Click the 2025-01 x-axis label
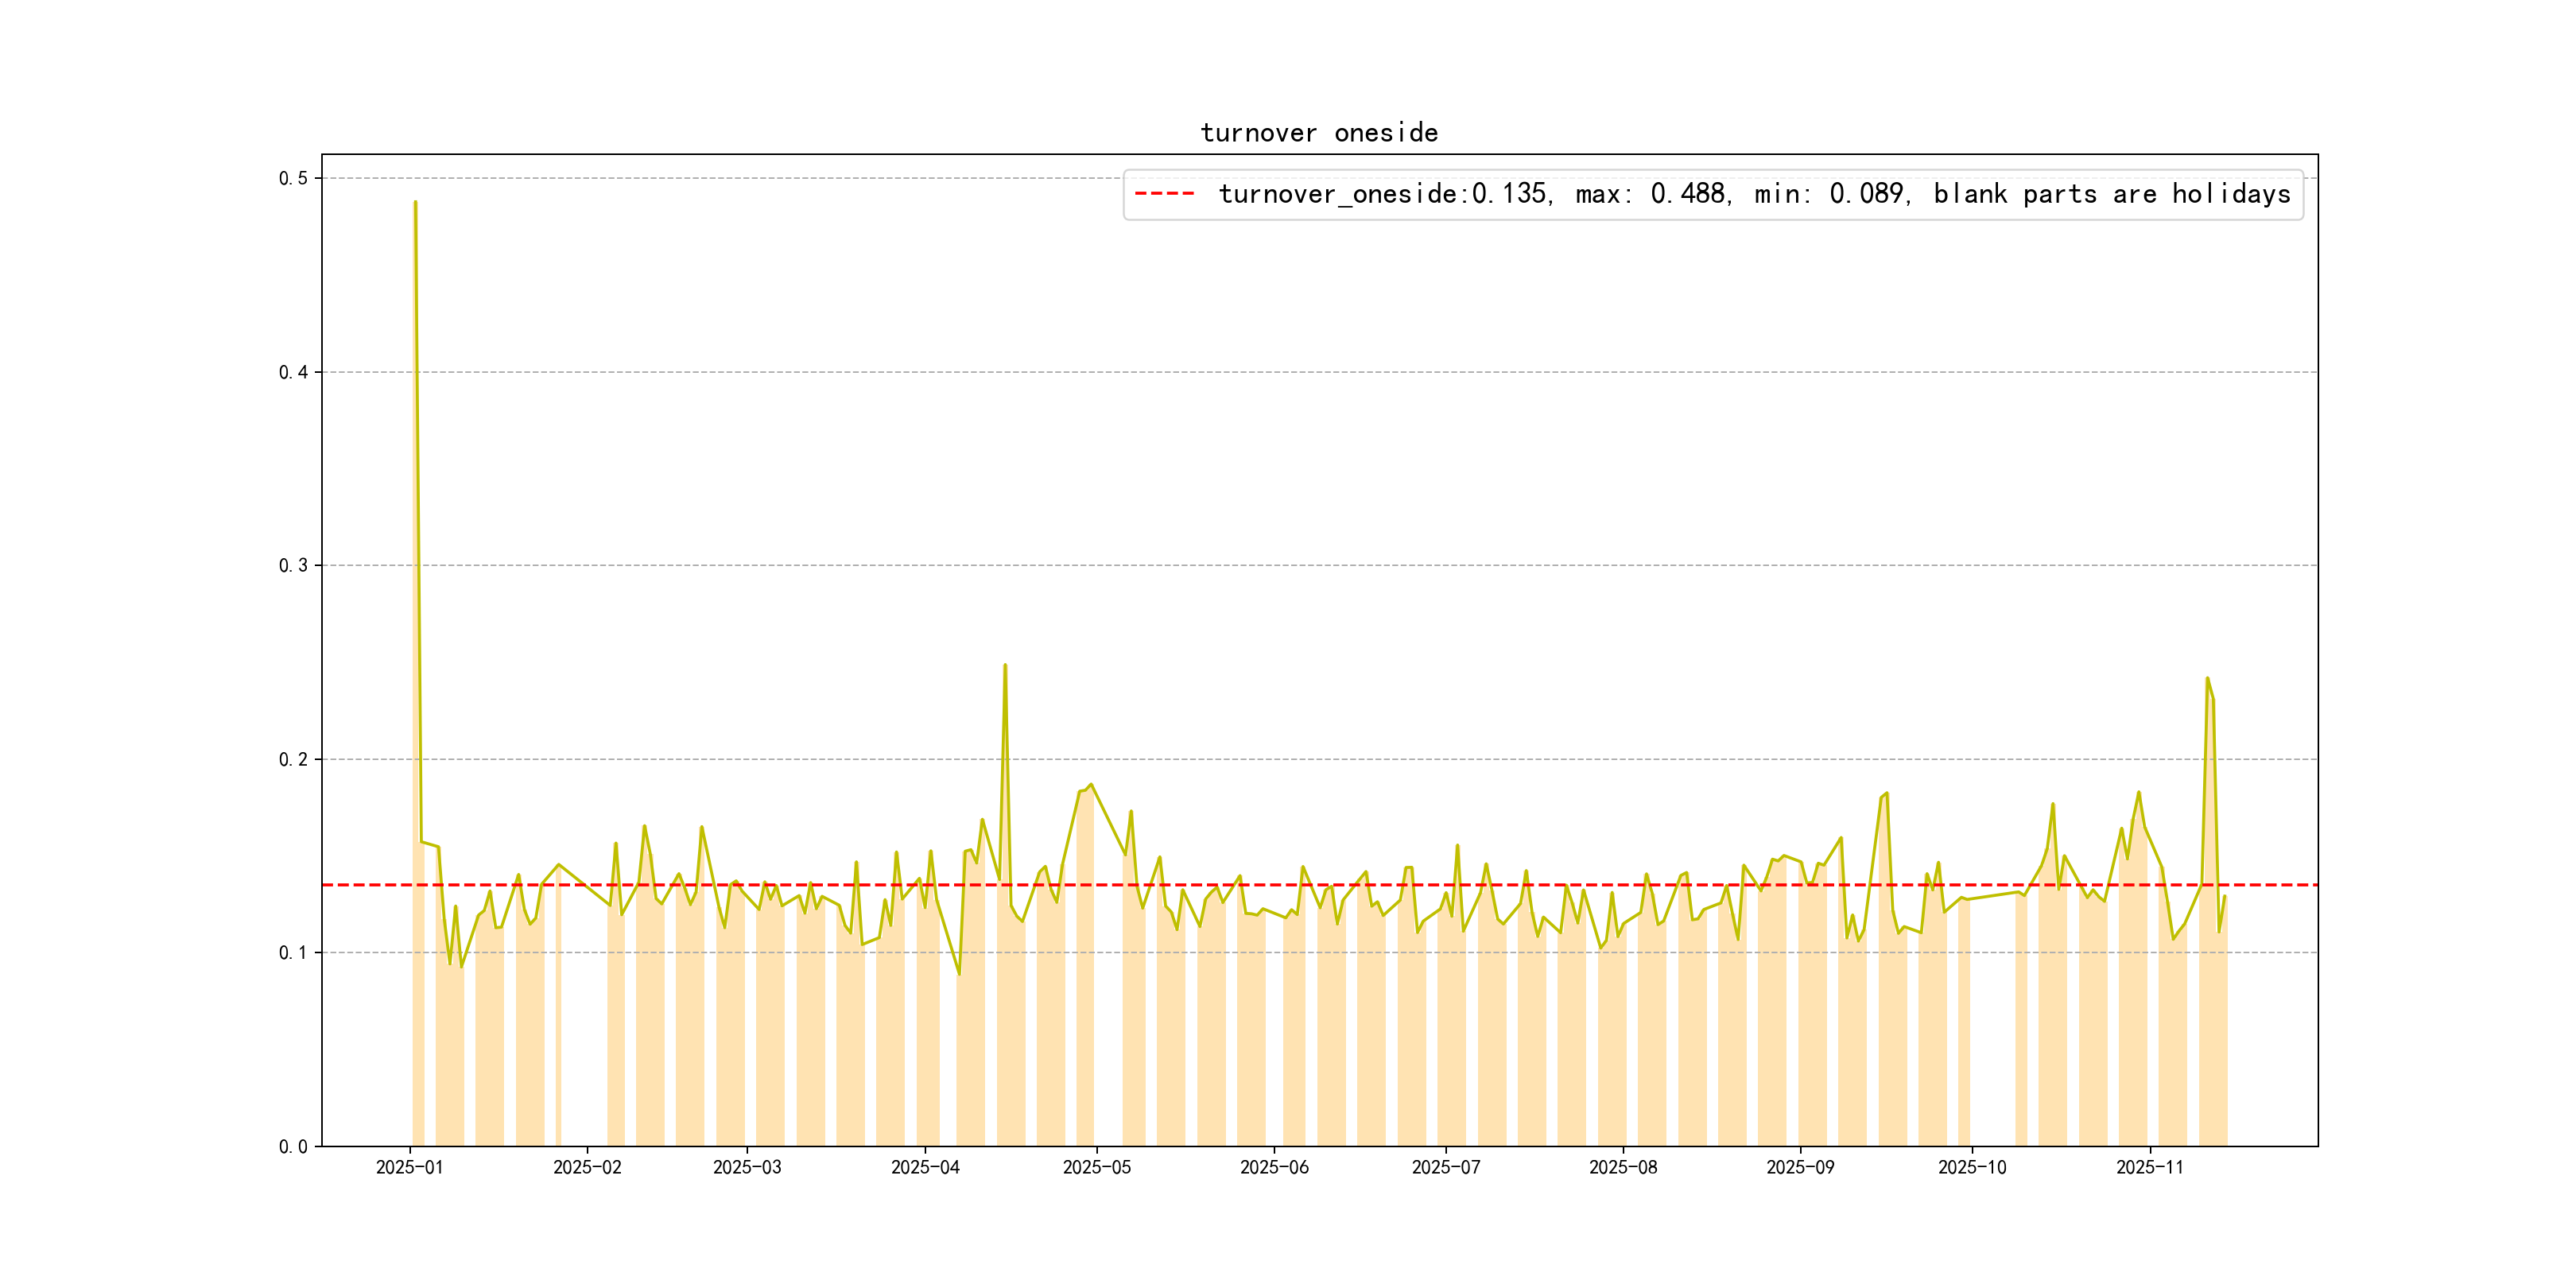 coord(409,1168)
